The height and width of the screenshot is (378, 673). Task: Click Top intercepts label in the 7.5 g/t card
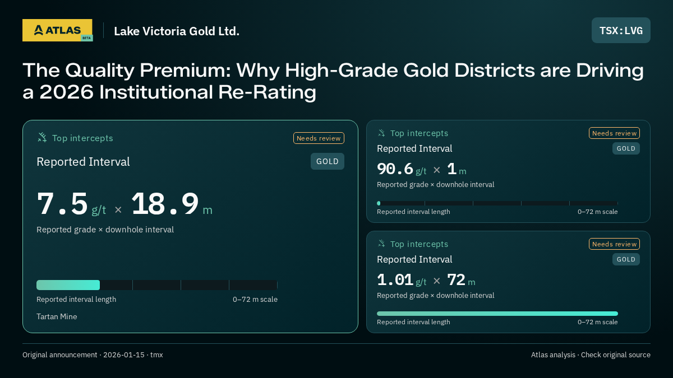click(x=82, y=138)
